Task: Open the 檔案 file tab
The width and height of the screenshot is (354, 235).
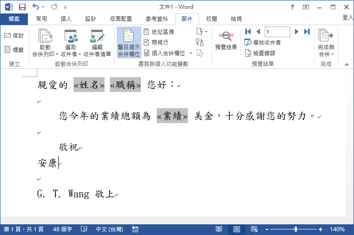Action: [14, 19]
